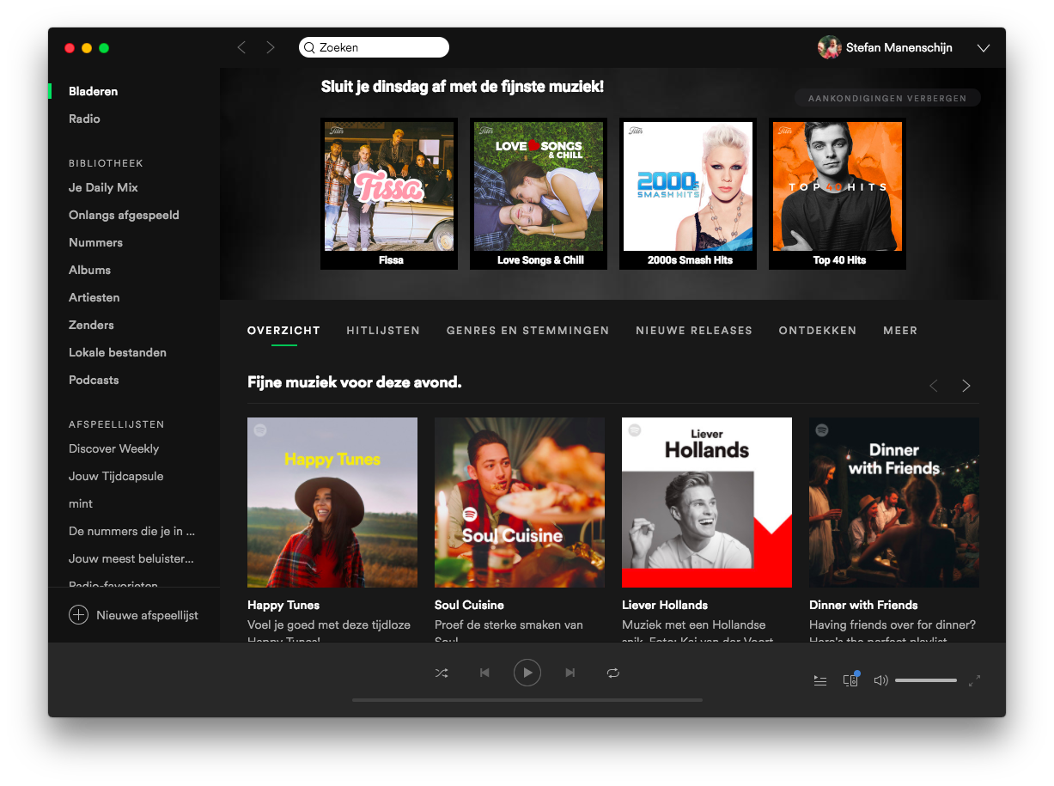Open the Meer tab
Viewport: 1054px width, 786px height.
900,331
